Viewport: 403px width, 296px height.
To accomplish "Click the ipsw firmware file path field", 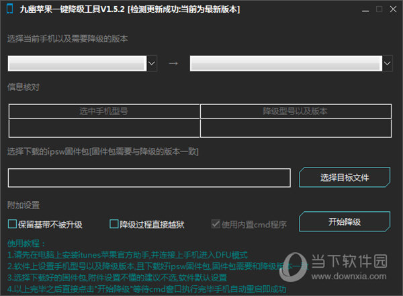I will 149,178.
